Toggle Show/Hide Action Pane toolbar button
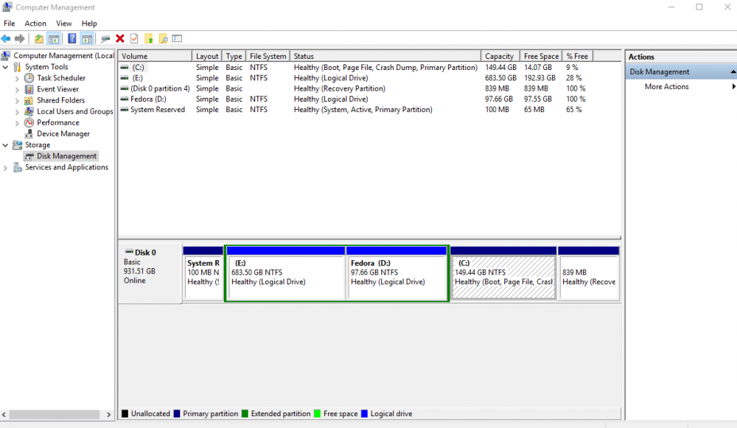Screen dimensions: 737x428 [87, 39]
